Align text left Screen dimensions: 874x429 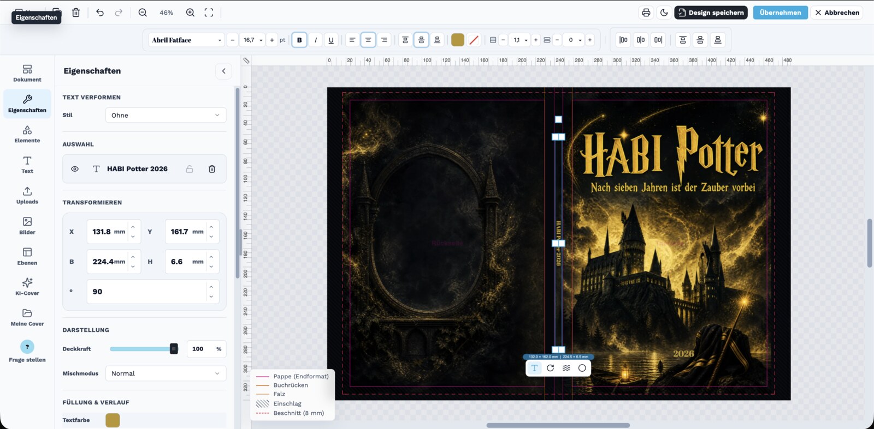tap(352, 40)
